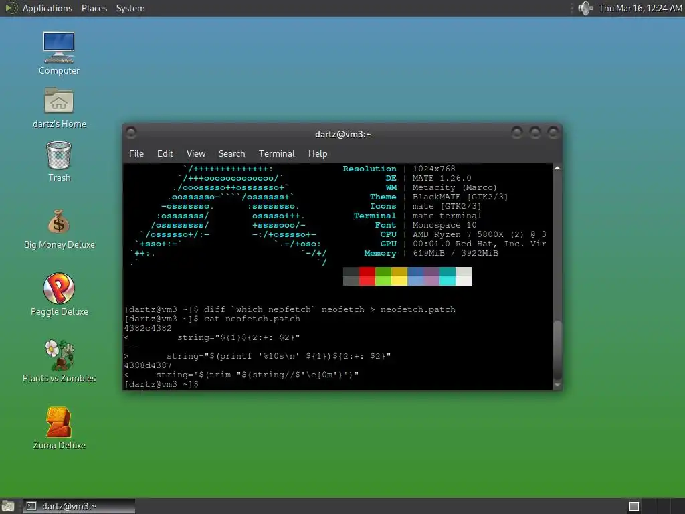This screenshot has width=685, height=514.
Task: Click the text 'Monospace 10' in terminal
Action: (x=444, y=225)
